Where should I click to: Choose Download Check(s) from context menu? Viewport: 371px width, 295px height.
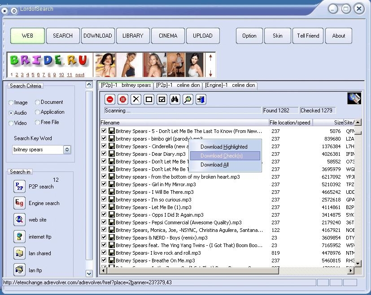[x=225, y=156]
